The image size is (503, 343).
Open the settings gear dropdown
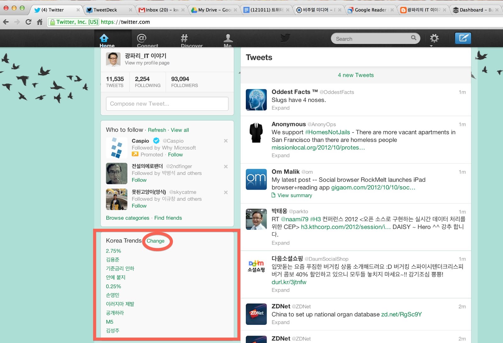(434, 39)
